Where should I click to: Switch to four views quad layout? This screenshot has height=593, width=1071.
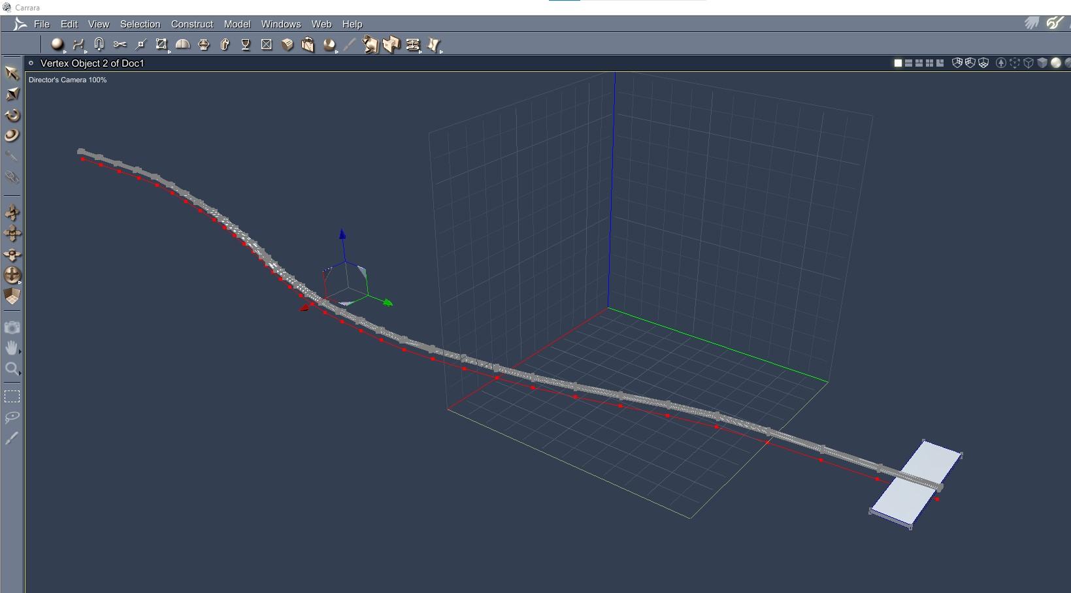(x=929, y=63)
